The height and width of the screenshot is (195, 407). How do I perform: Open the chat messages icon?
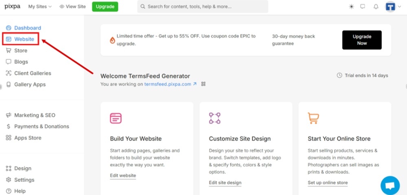tap(363, 7)
